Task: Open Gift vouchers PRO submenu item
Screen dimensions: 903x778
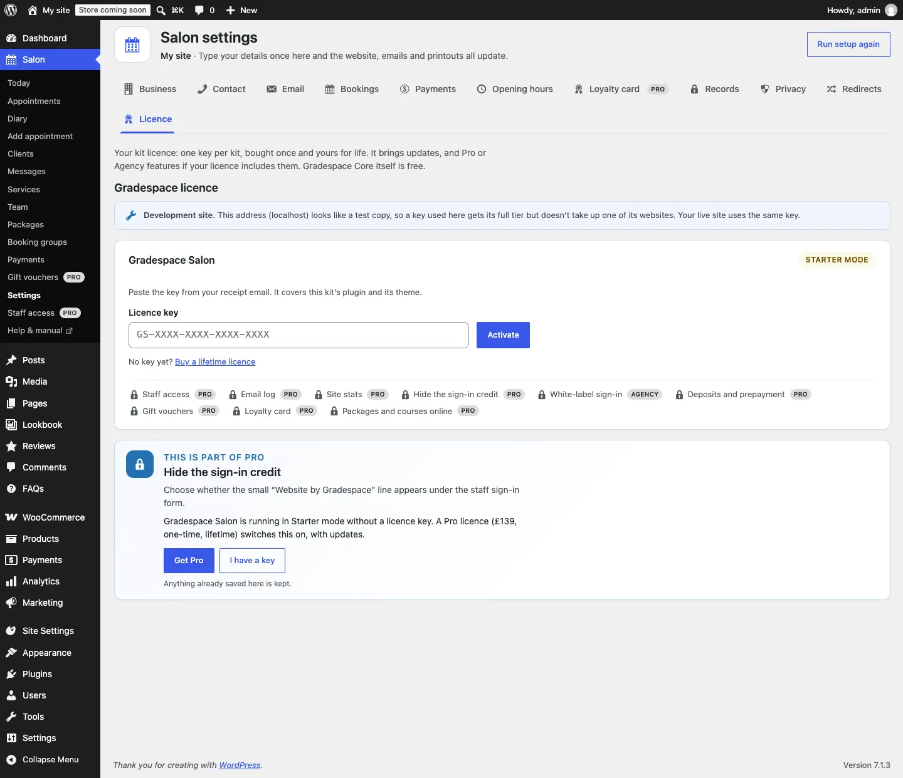Action: tap(46, 277)
